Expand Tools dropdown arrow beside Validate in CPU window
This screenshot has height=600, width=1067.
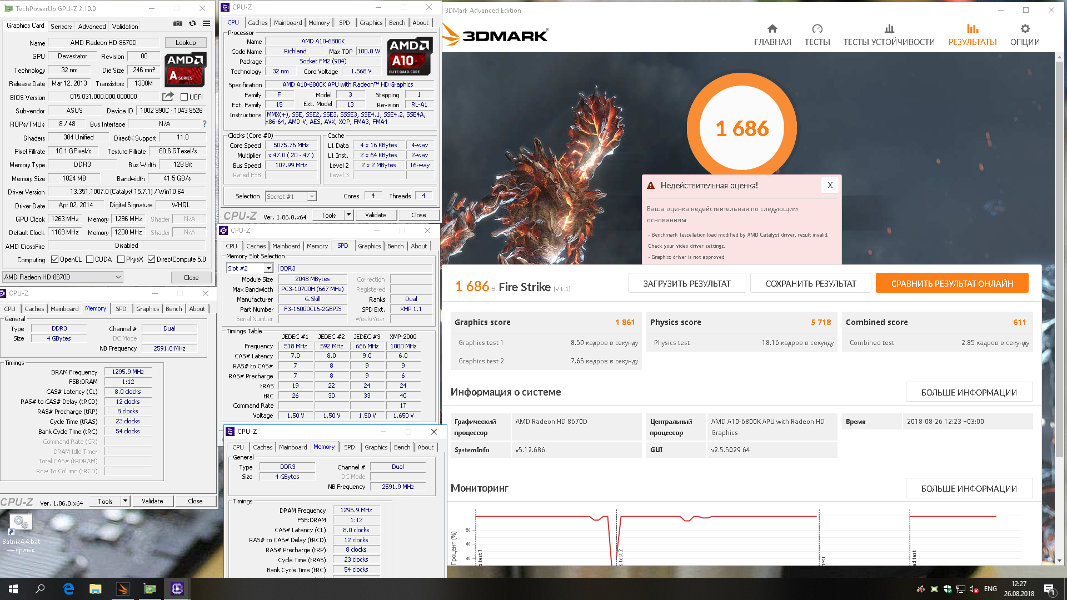pos(349,215)
